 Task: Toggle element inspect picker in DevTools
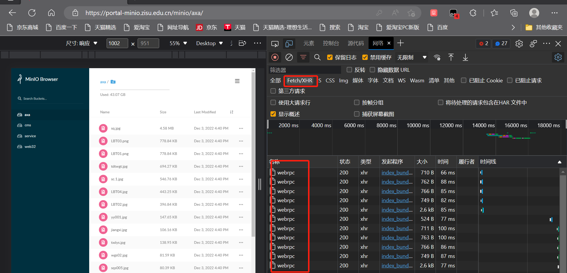click(x=275, y=44)
